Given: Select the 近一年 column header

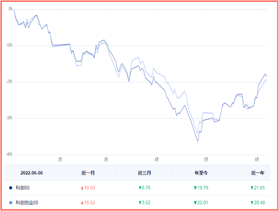Looking at the screenshot, I should pyautogui.click(x=258, y=173).
